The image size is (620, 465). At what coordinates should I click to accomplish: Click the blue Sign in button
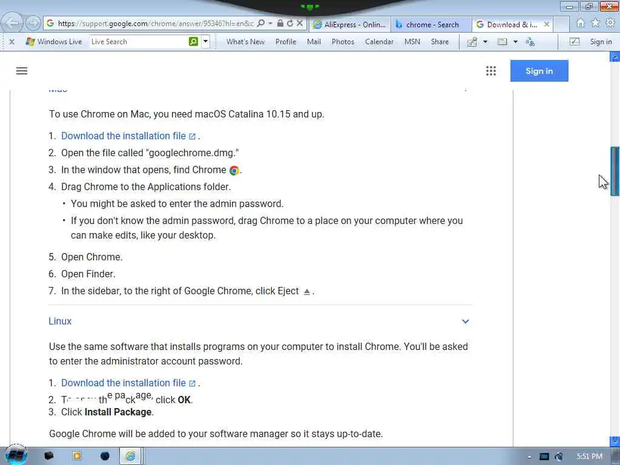click(x=539, y=71)
